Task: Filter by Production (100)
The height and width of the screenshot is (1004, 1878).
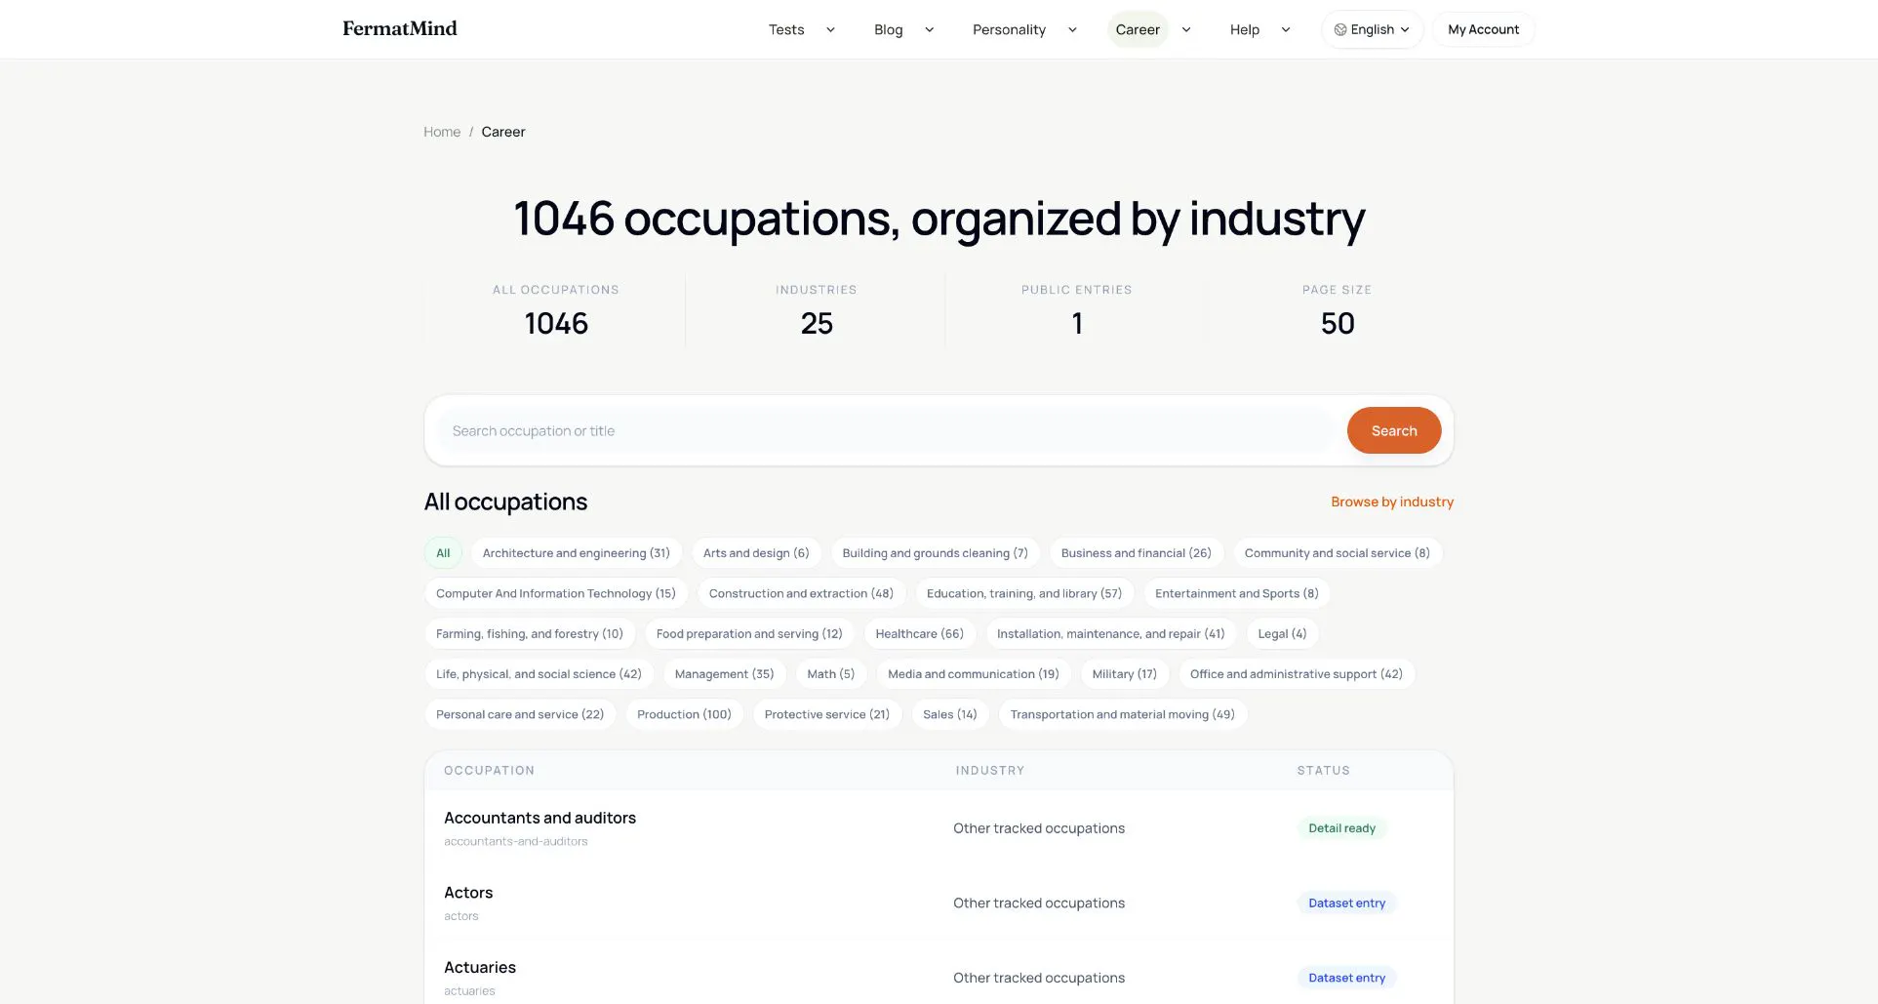Action: coord(684,714)
